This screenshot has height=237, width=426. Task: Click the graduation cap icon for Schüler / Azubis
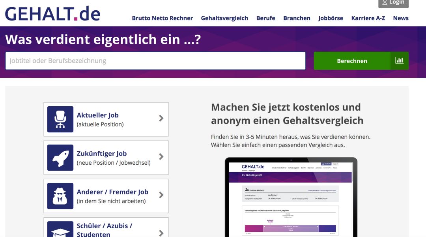[x=60, y=229]
